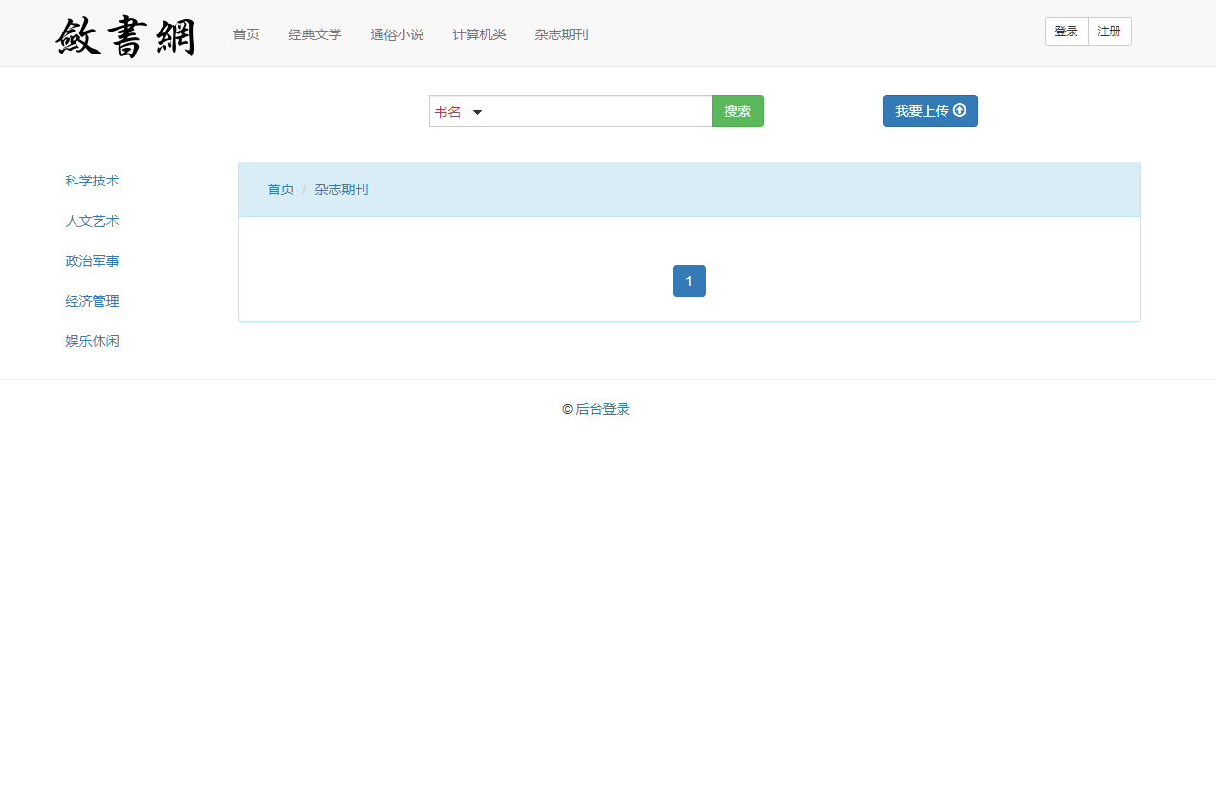
Task: Click the upload icon in 我要上传 button
Action: [959, 111]
